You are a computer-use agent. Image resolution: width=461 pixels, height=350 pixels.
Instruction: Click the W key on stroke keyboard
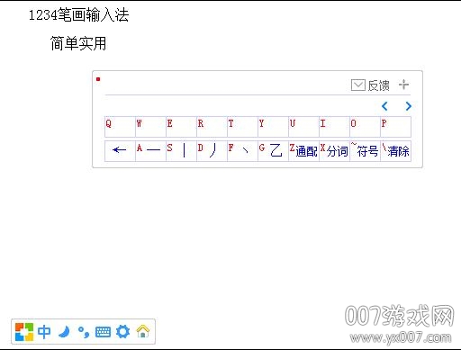click(150, 127)
